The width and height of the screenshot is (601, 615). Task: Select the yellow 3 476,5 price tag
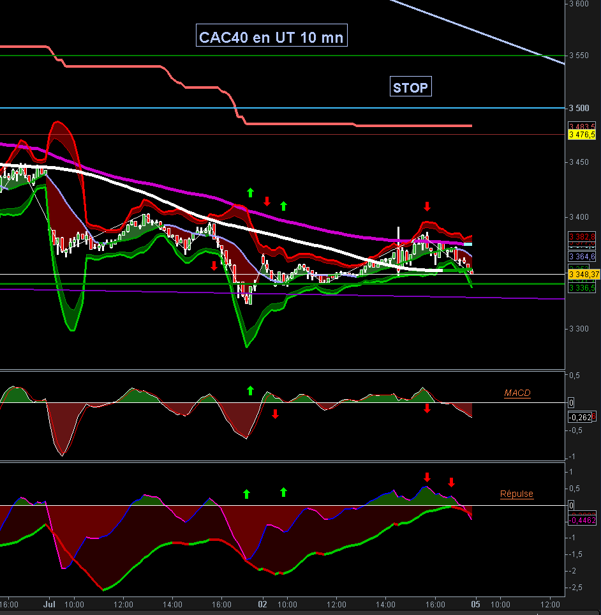click(582, 135)
